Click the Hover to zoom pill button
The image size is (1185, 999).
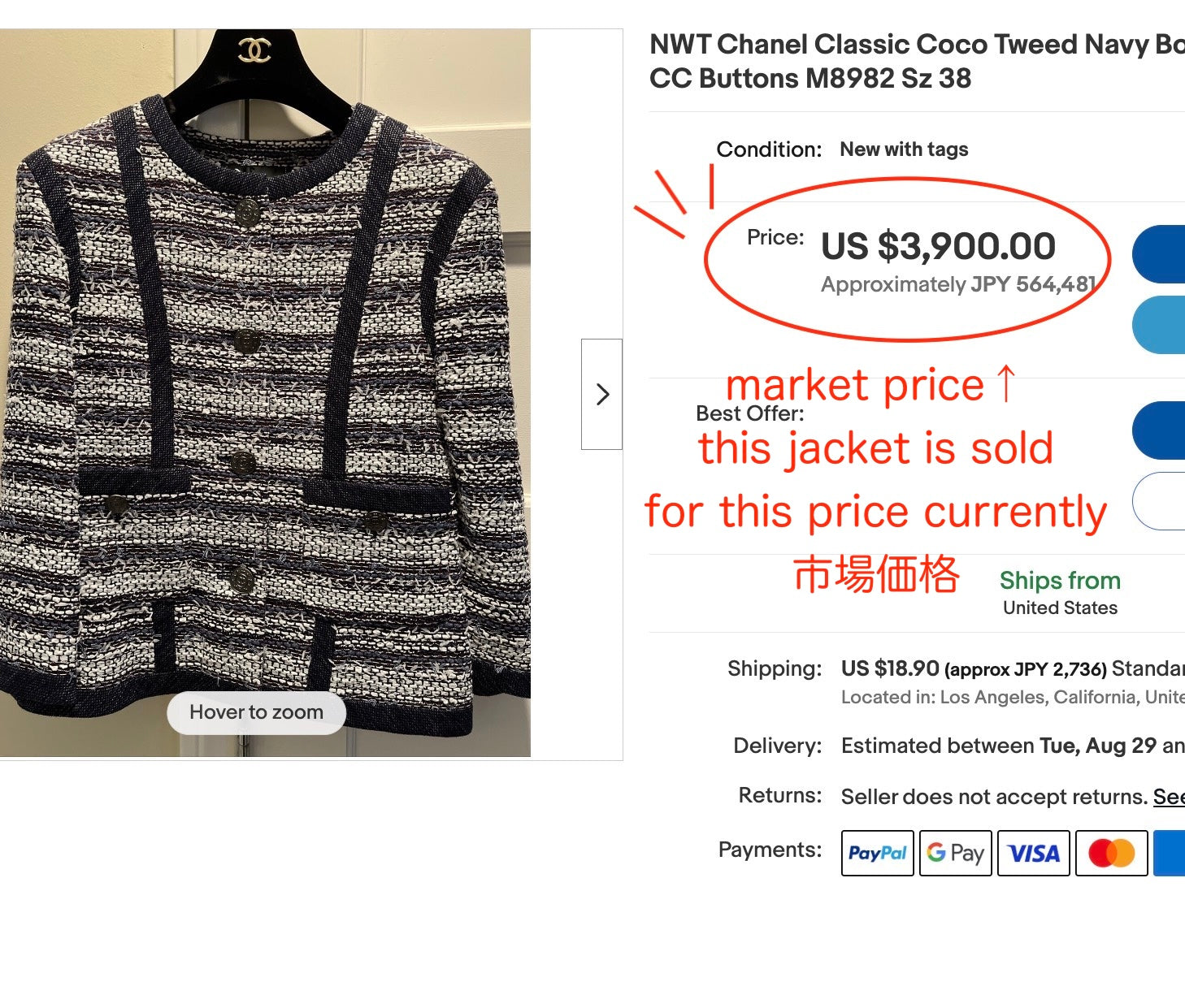pos(255,712)
